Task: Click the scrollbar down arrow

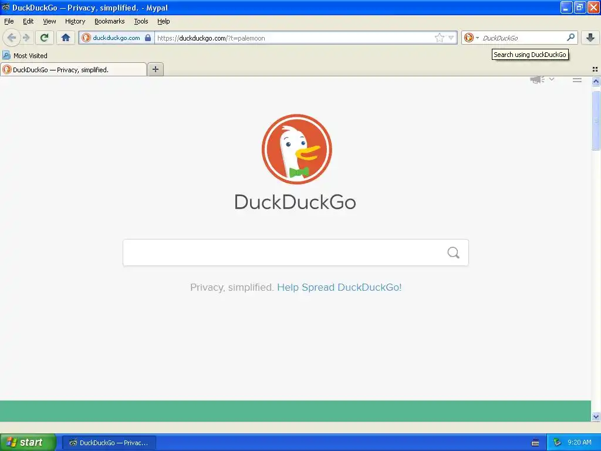Action: (596, 416)
